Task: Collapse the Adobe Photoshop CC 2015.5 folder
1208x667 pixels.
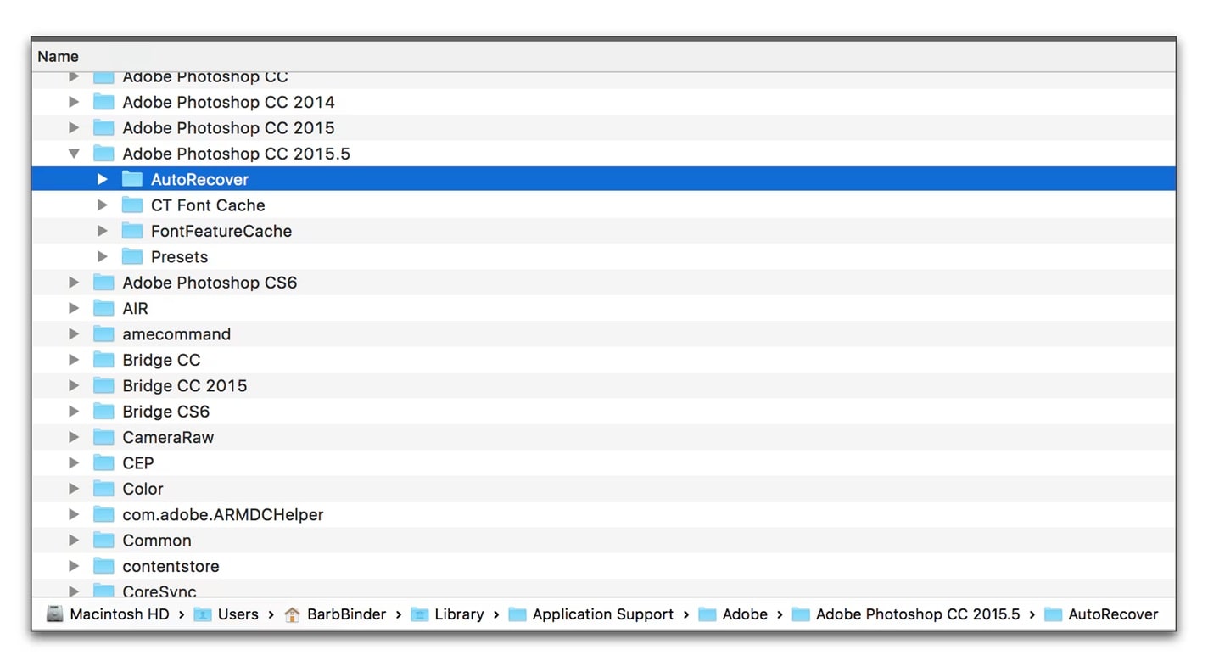Action: click(x=74, y=154)
